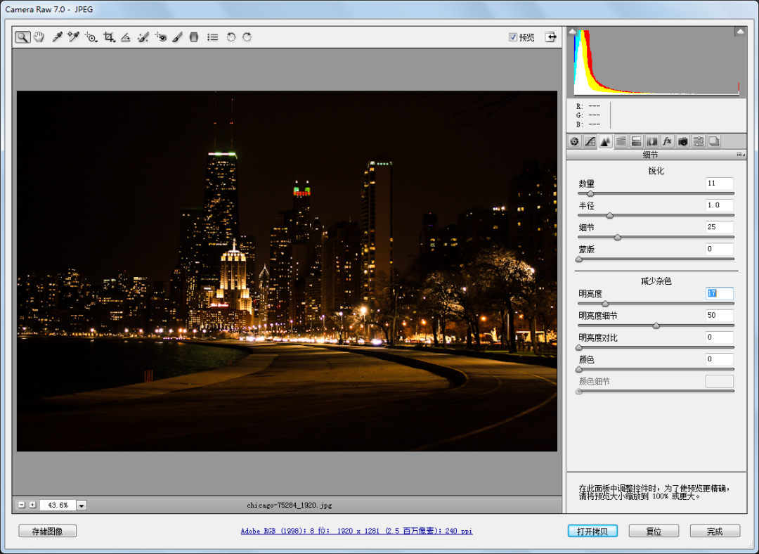
Task: Switch to the Basic panel tab
Action: (575, 141)
